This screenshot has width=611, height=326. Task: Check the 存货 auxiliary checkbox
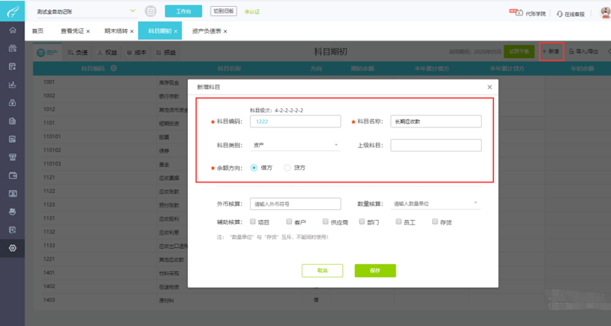click(x=435, y=221)
